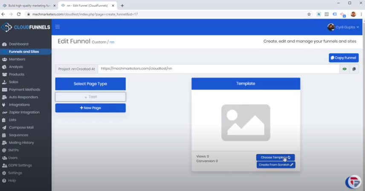Switch to the first browser tab
The width and height of the screenshot is (365, 191).
pyautogui.click(x=28, y=6)
